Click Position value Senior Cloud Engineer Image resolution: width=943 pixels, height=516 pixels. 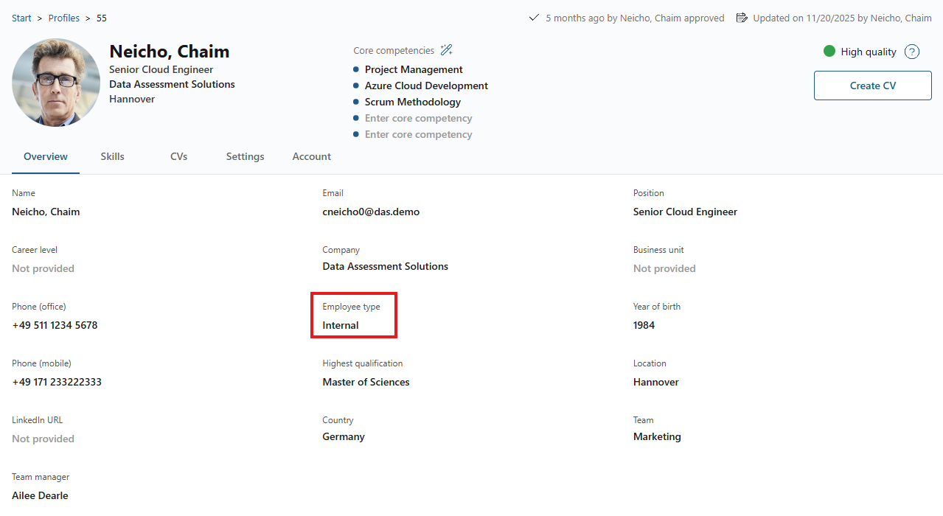[x=685, y=212]
